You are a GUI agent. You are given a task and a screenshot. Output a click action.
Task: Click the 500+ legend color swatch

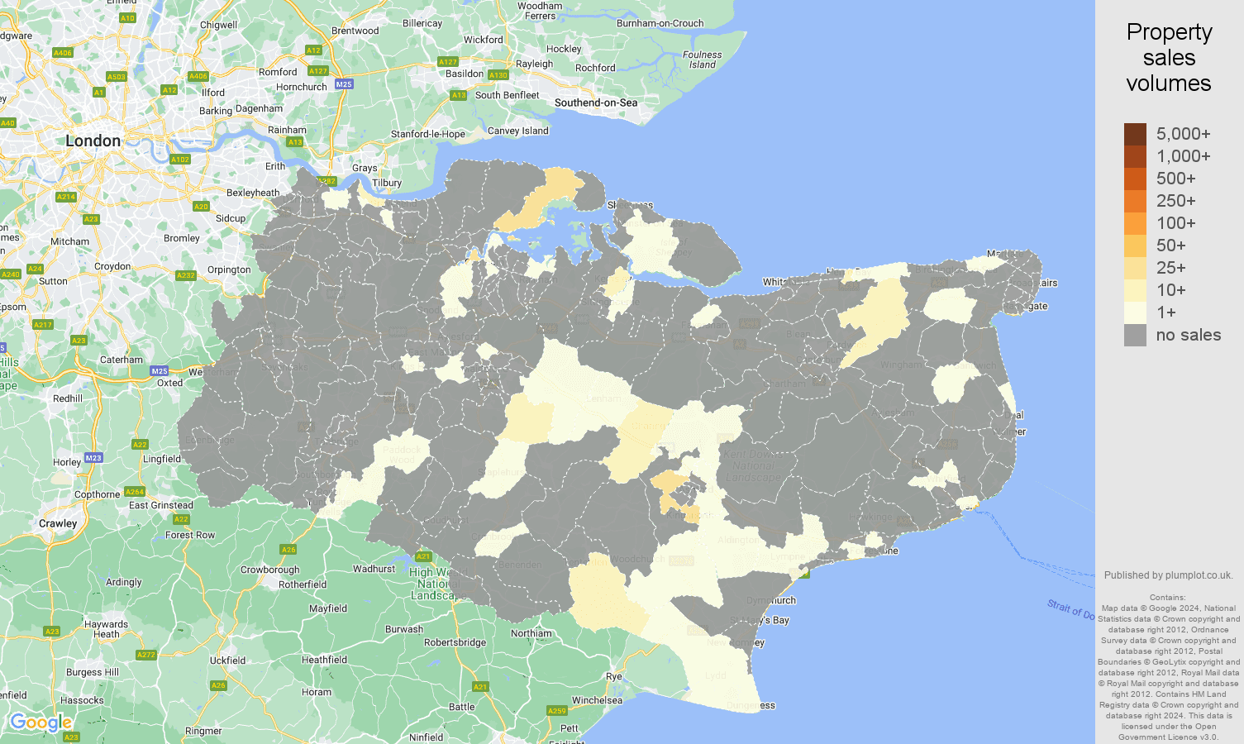pos(1135,179)
